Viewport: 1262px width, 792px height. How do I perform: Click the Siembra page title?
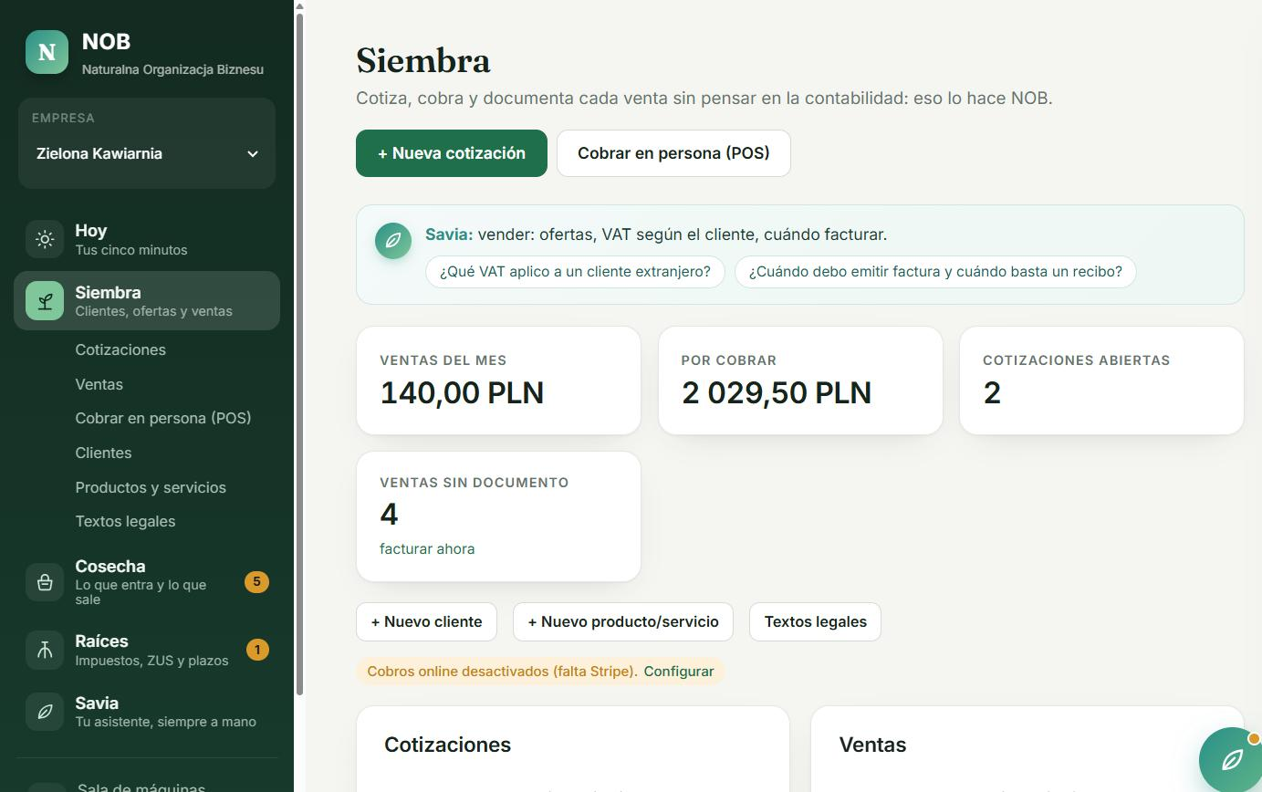(x=423, y=61)
